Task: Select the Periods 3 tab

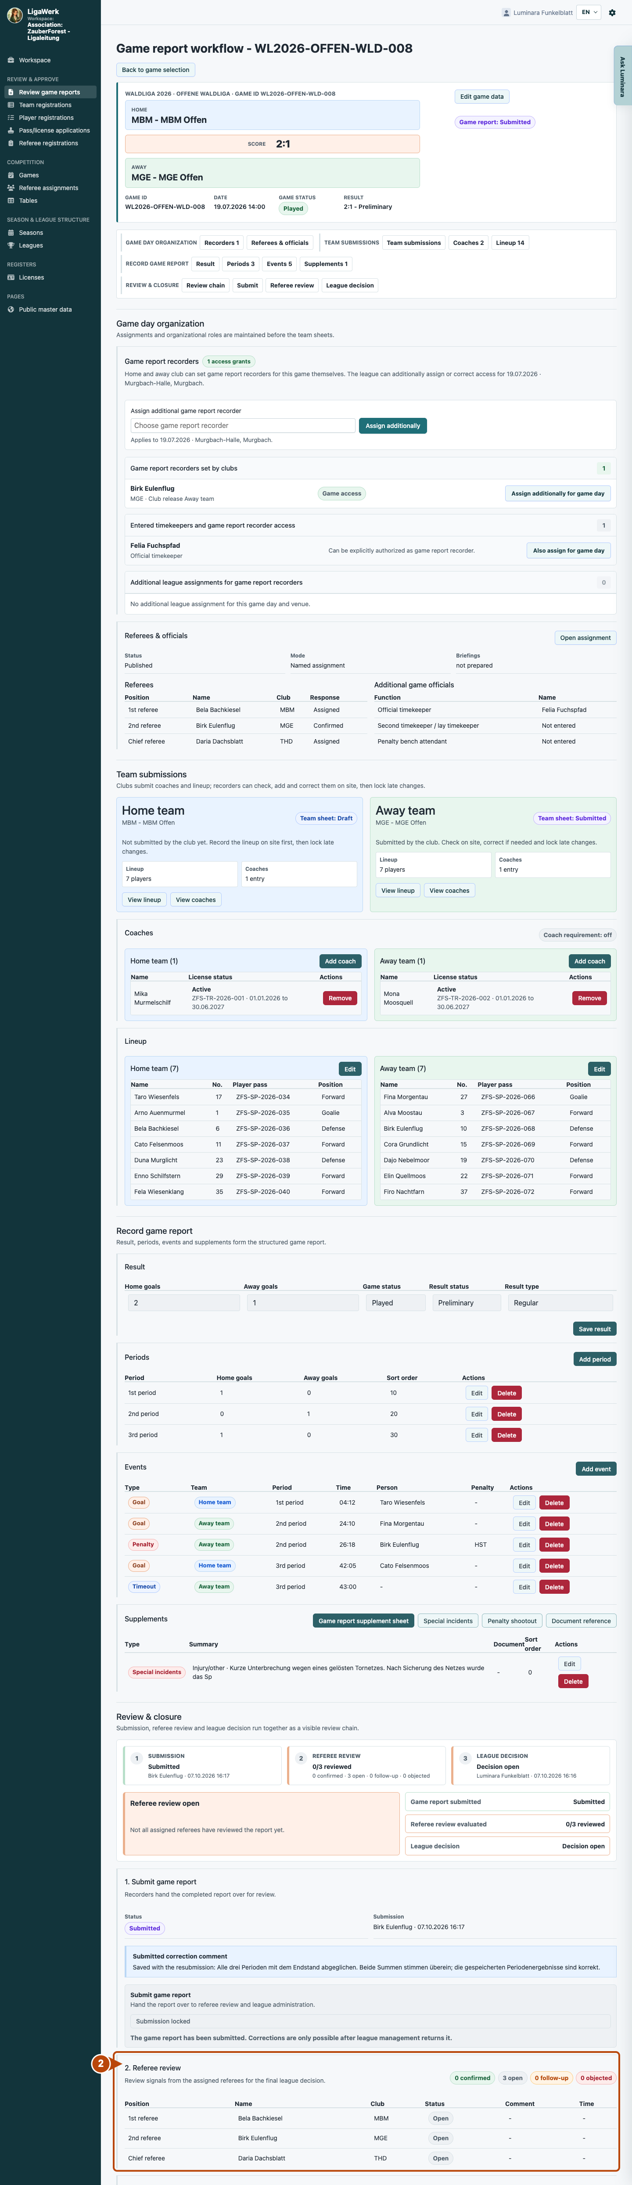Action: (240, 264)
